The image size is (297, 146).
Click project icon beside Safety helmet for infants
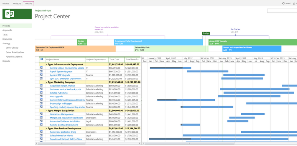click(41, 135)
